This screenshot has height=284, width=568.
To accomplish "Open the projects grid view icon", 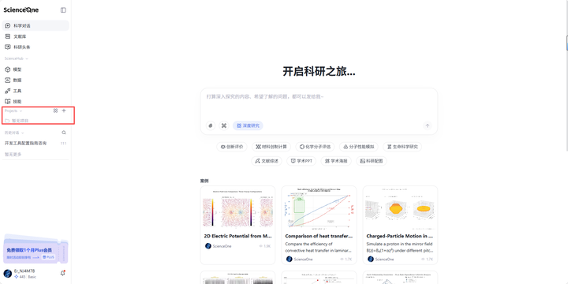I will (55, 111).
